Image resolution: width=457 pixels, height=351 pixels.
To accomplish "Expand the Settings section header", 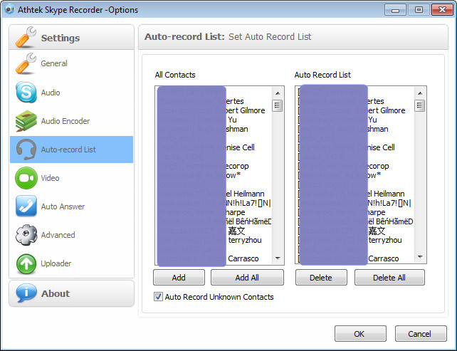I will 71,37.
